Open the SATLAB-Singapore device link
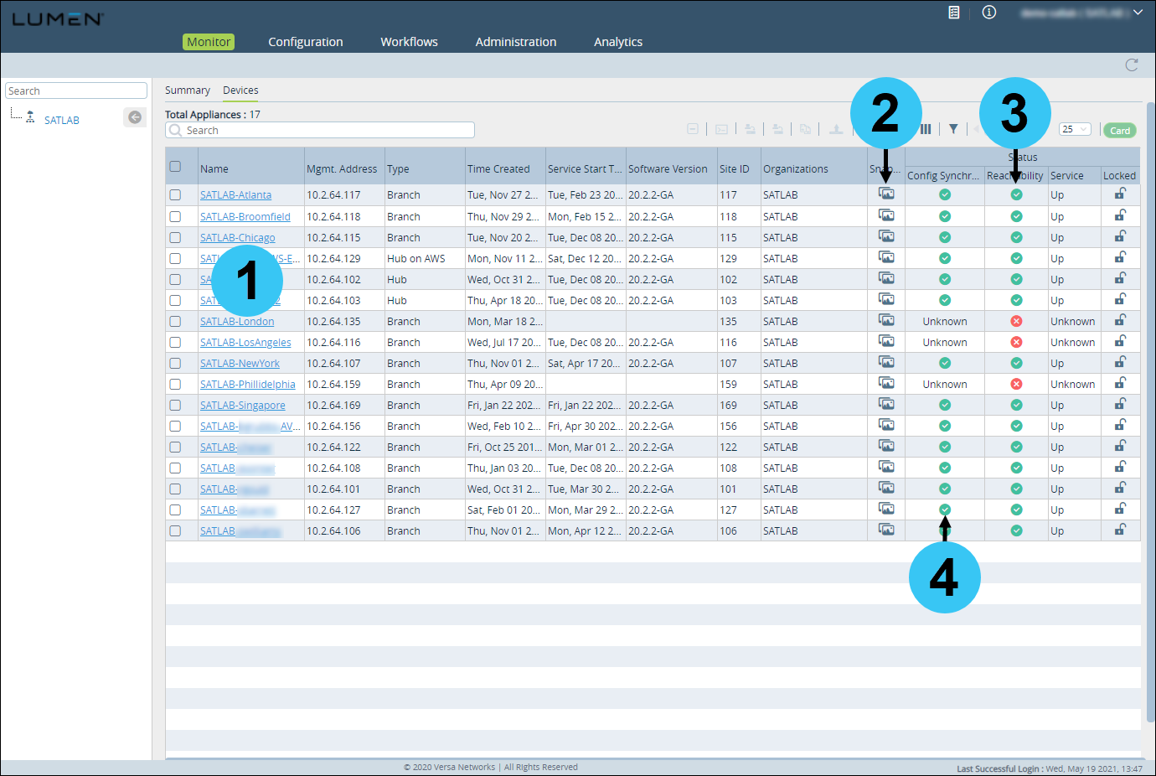This screenshot has height=776, width=1156. (243, 405)
